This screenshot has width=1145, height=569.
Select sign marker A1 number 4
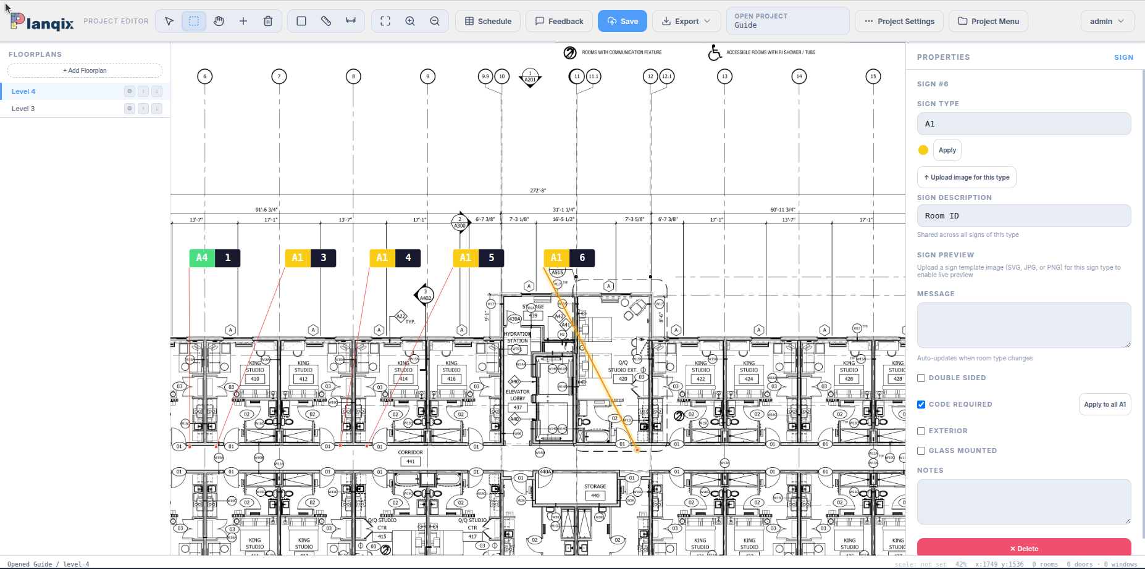[x=395, y=258]
